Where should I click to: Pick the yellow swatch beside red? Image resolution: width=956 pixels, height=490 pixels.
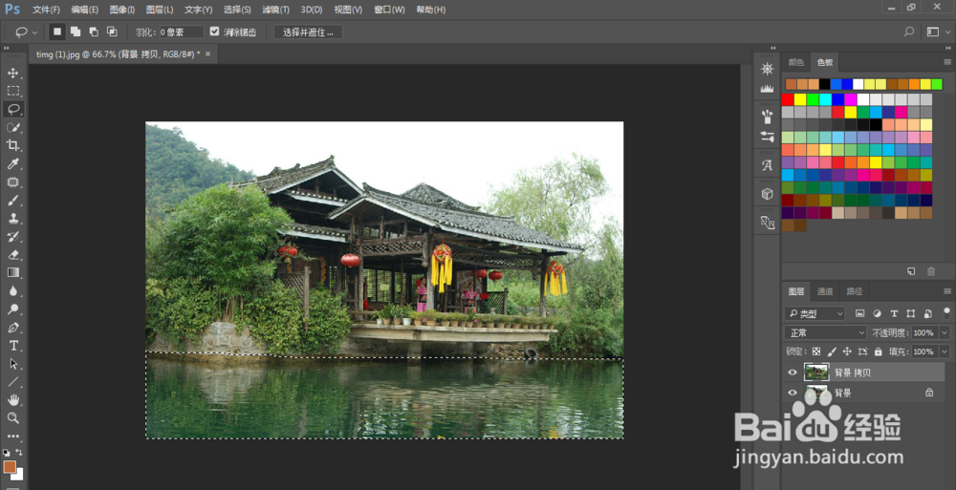pos(800,99)
